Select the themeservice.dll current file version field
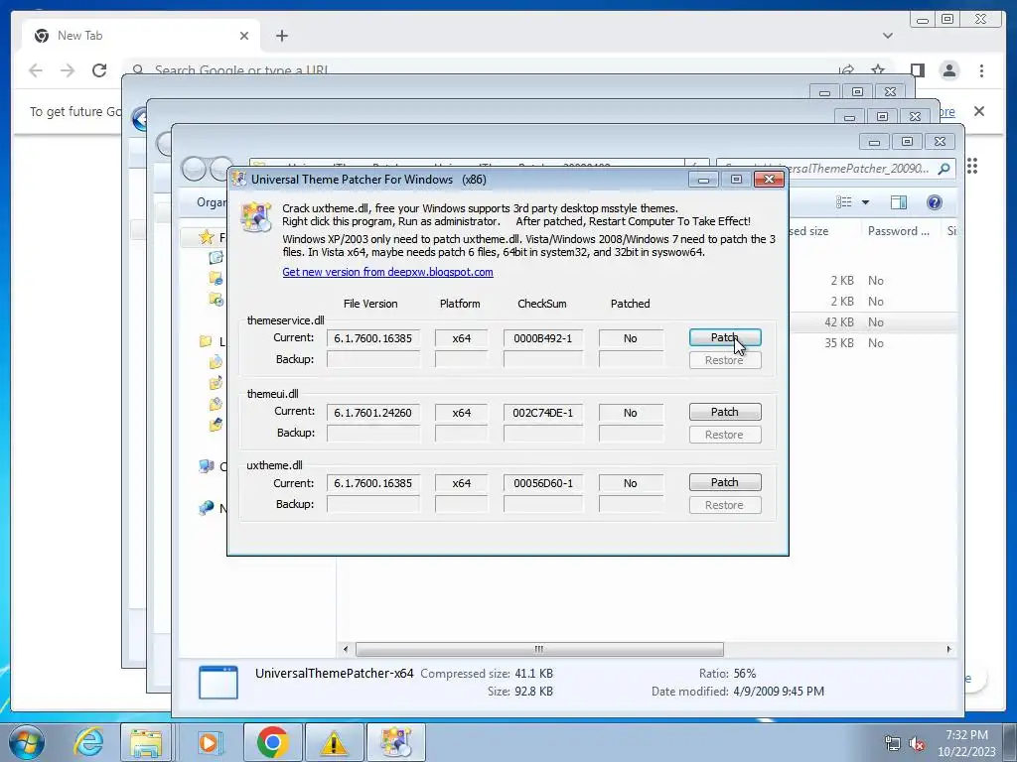The width and height of the screenshot is (1017, 762). 373,338
